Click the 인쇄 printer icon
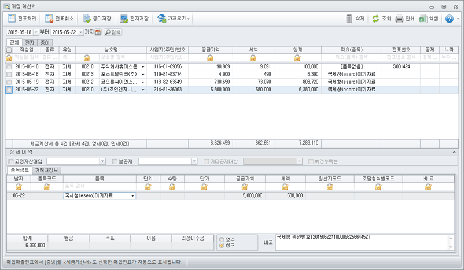This screenshot has width=464, height=270. coord(399,19)
